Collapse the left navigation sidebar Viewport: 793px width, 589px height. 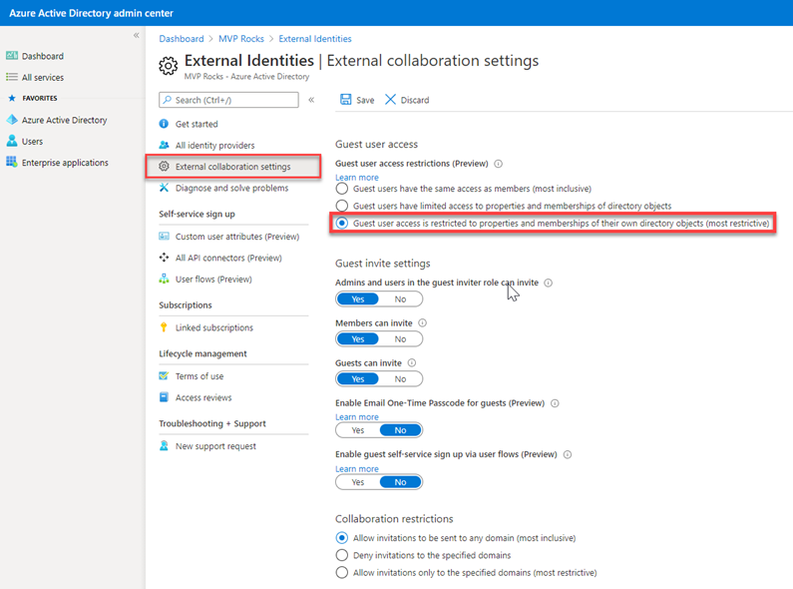(137, 36)
